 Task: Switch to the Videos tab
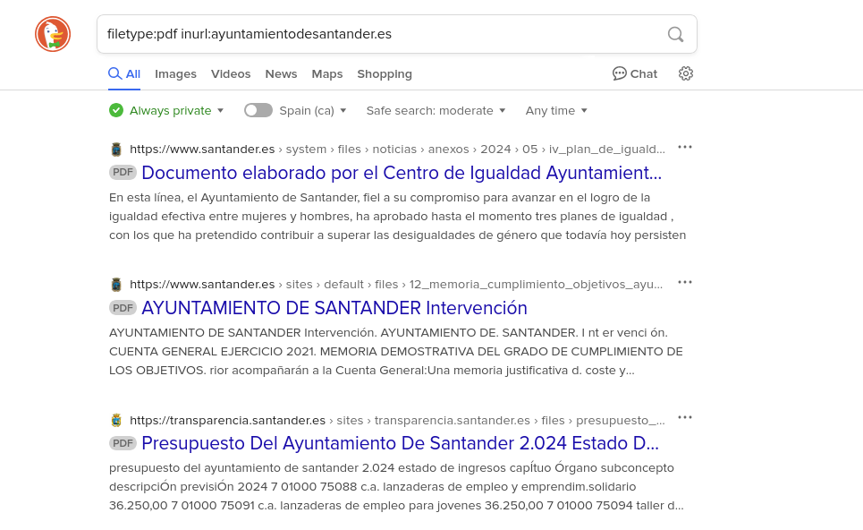tap(231, 73)
